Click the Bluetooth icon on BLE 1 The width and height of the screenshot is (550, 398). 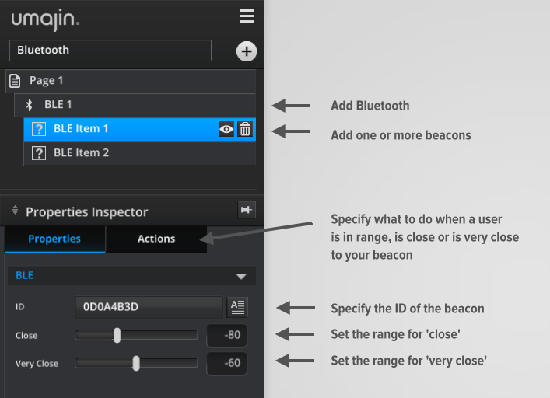tap(30, 104)
